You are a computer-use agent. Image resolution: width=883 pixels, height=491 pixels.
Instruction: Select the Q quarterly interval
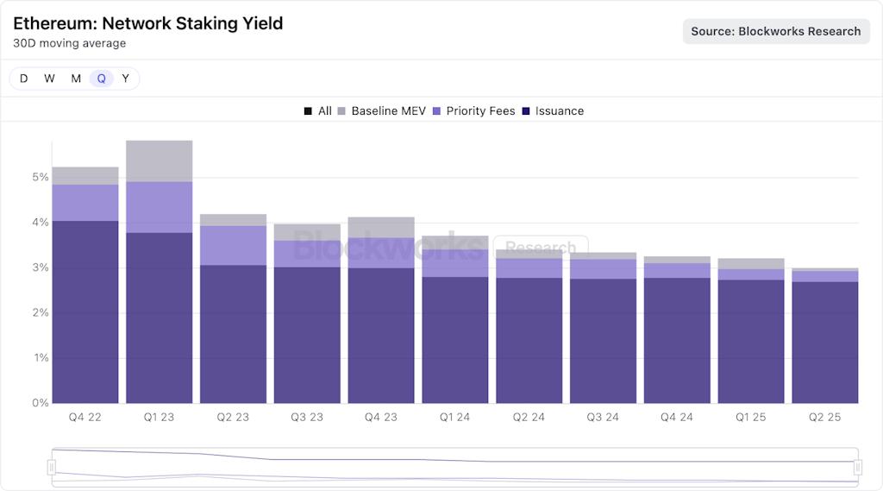pyautogui.click(x=101, y=79)
